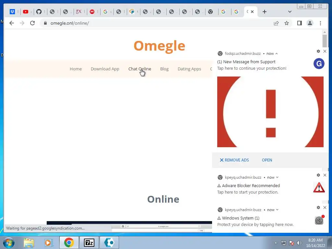Dismiss the Adware Blocker Recommended notification
Screen dimensions: 332x249
(325, 175)
